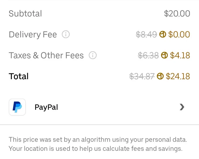
Task: Tap the PayPal logo icon
Action: [x=17, y=107]
